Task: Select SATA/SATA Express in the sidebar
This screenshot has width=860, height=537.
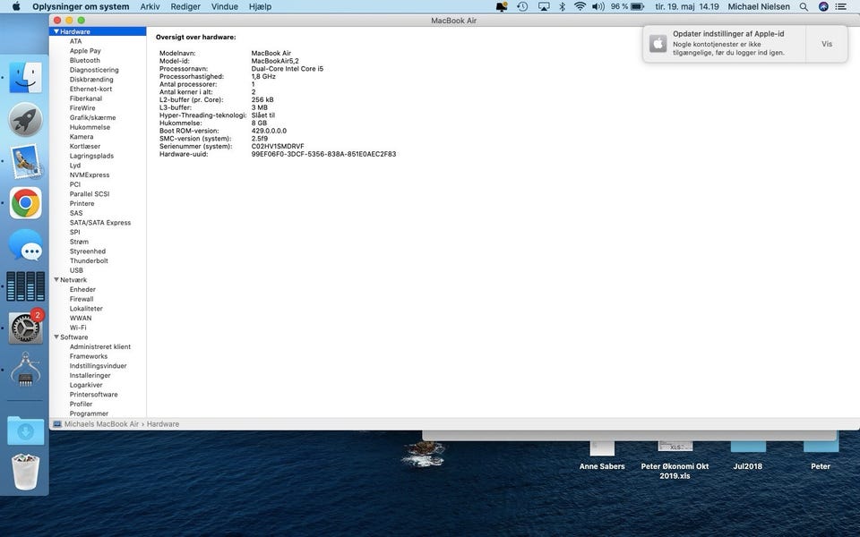Action: 100,223
